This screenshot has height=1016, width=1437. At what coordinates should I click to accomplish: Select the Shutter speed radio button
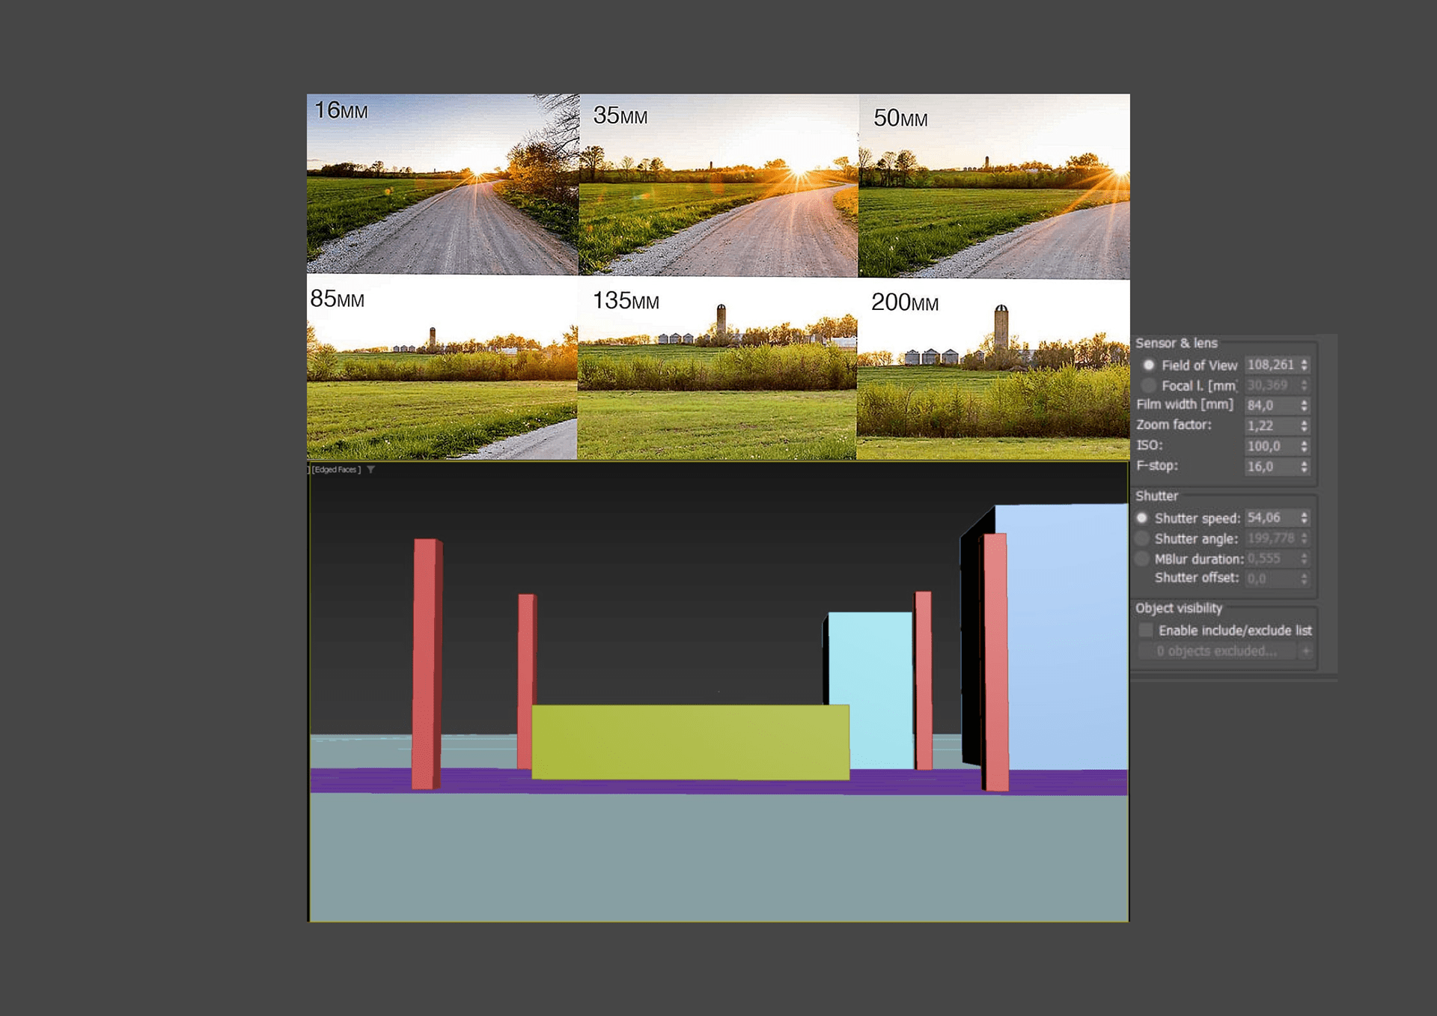(x=1142, y=518)
